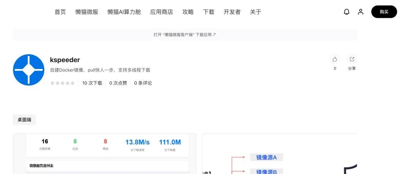This screenshot has height=174, width=410.
Task: Open 懒猫AI算力舱 menu item
Action: pos(124,12)
